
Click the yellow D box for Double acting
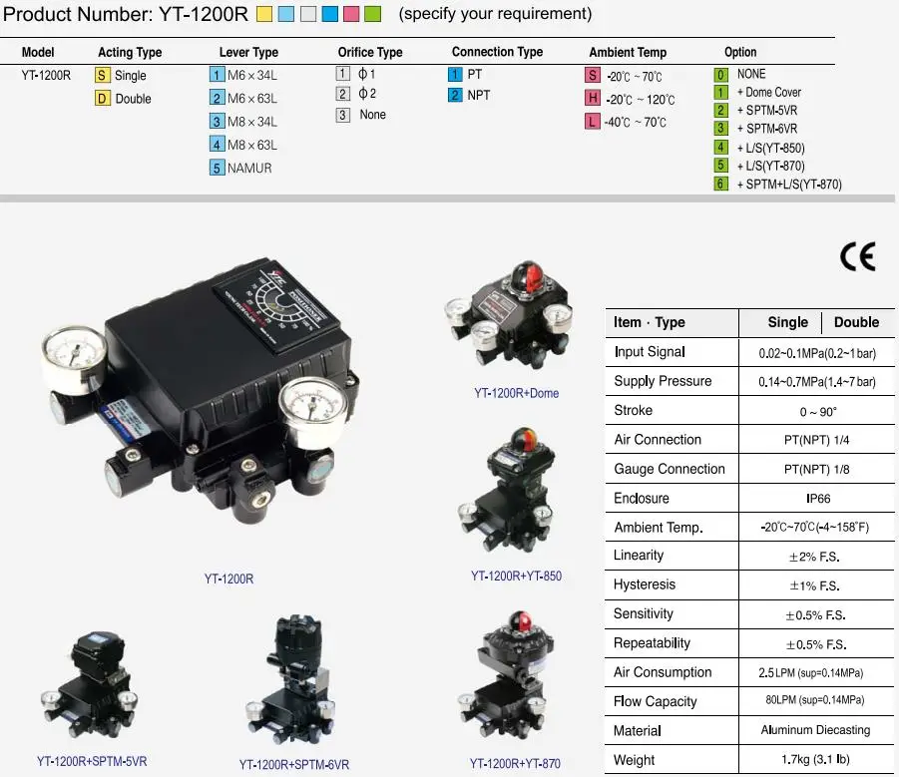point(103,98)
